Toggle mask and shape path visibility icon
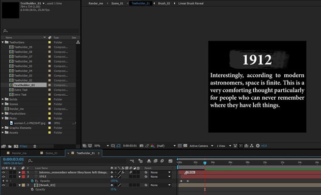The width and height of the screenshot is (321, 195). [118, 146]
